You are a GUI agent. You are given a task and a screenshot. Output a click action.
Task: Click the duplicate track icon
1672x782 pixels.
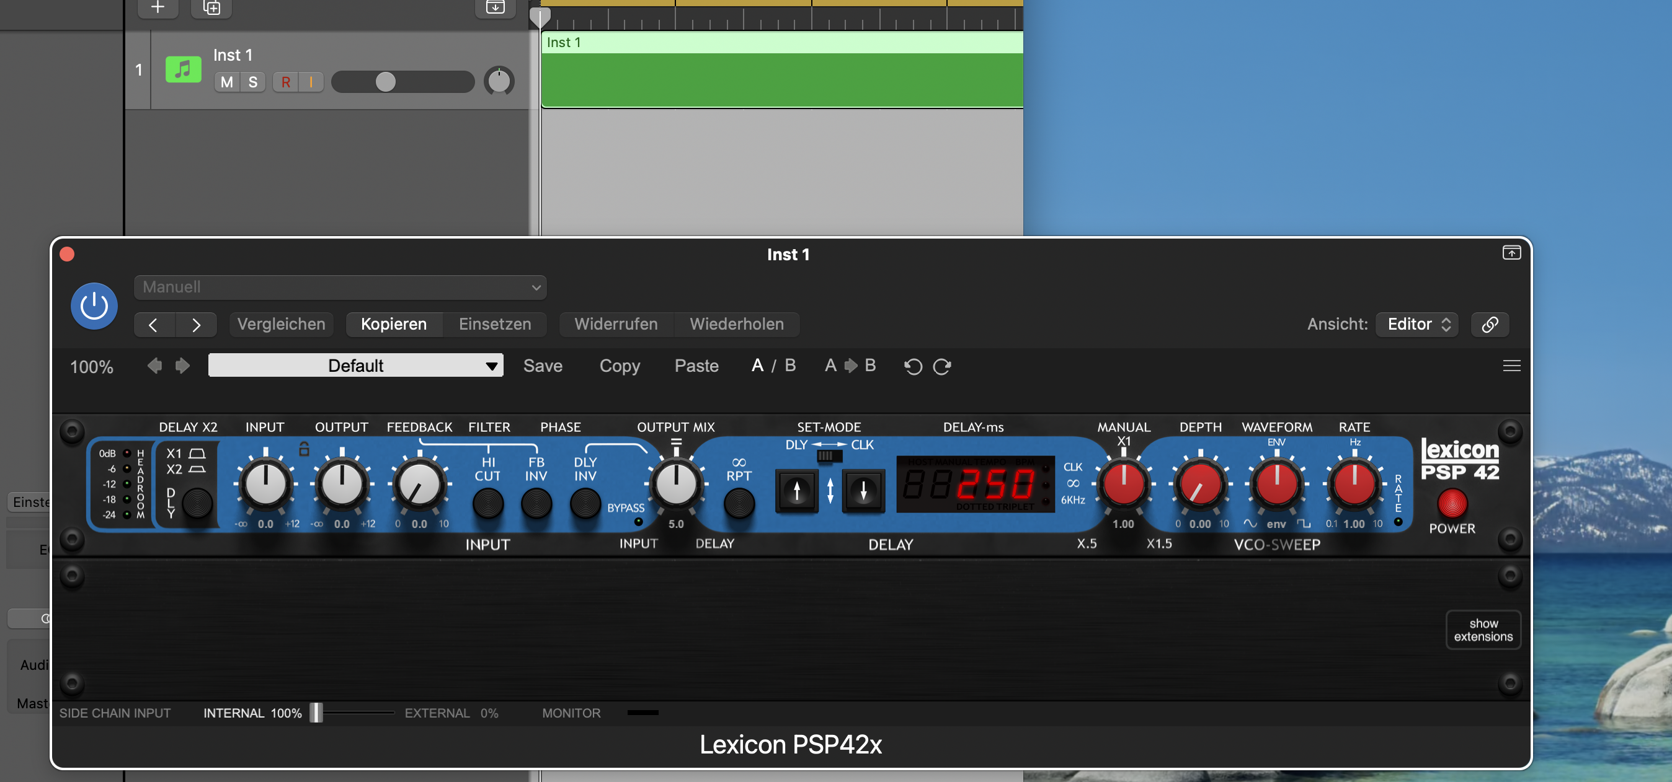click(211, 8)
